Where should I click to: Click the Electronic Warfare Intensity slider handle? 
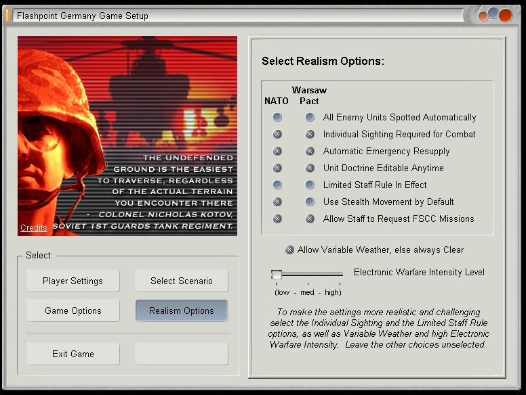[x=277, y=275]
